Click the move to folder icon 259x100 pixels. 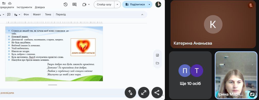4,3
